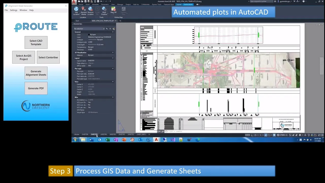The image size is (325, 183).
Task: Click the Open folder icon in quick access
Action: tap(82, 1)
